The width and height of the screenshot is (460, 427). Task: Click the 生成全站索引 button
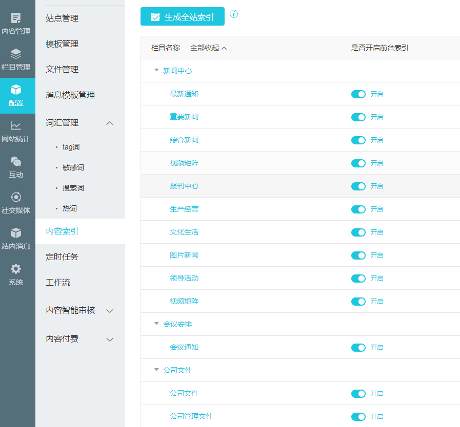point(183,17)
